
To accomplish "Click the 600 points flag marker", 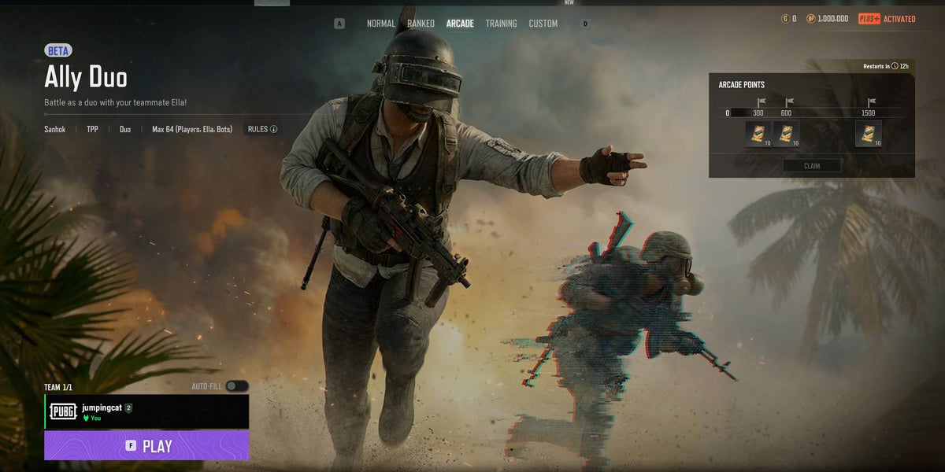I will [789, 102].
